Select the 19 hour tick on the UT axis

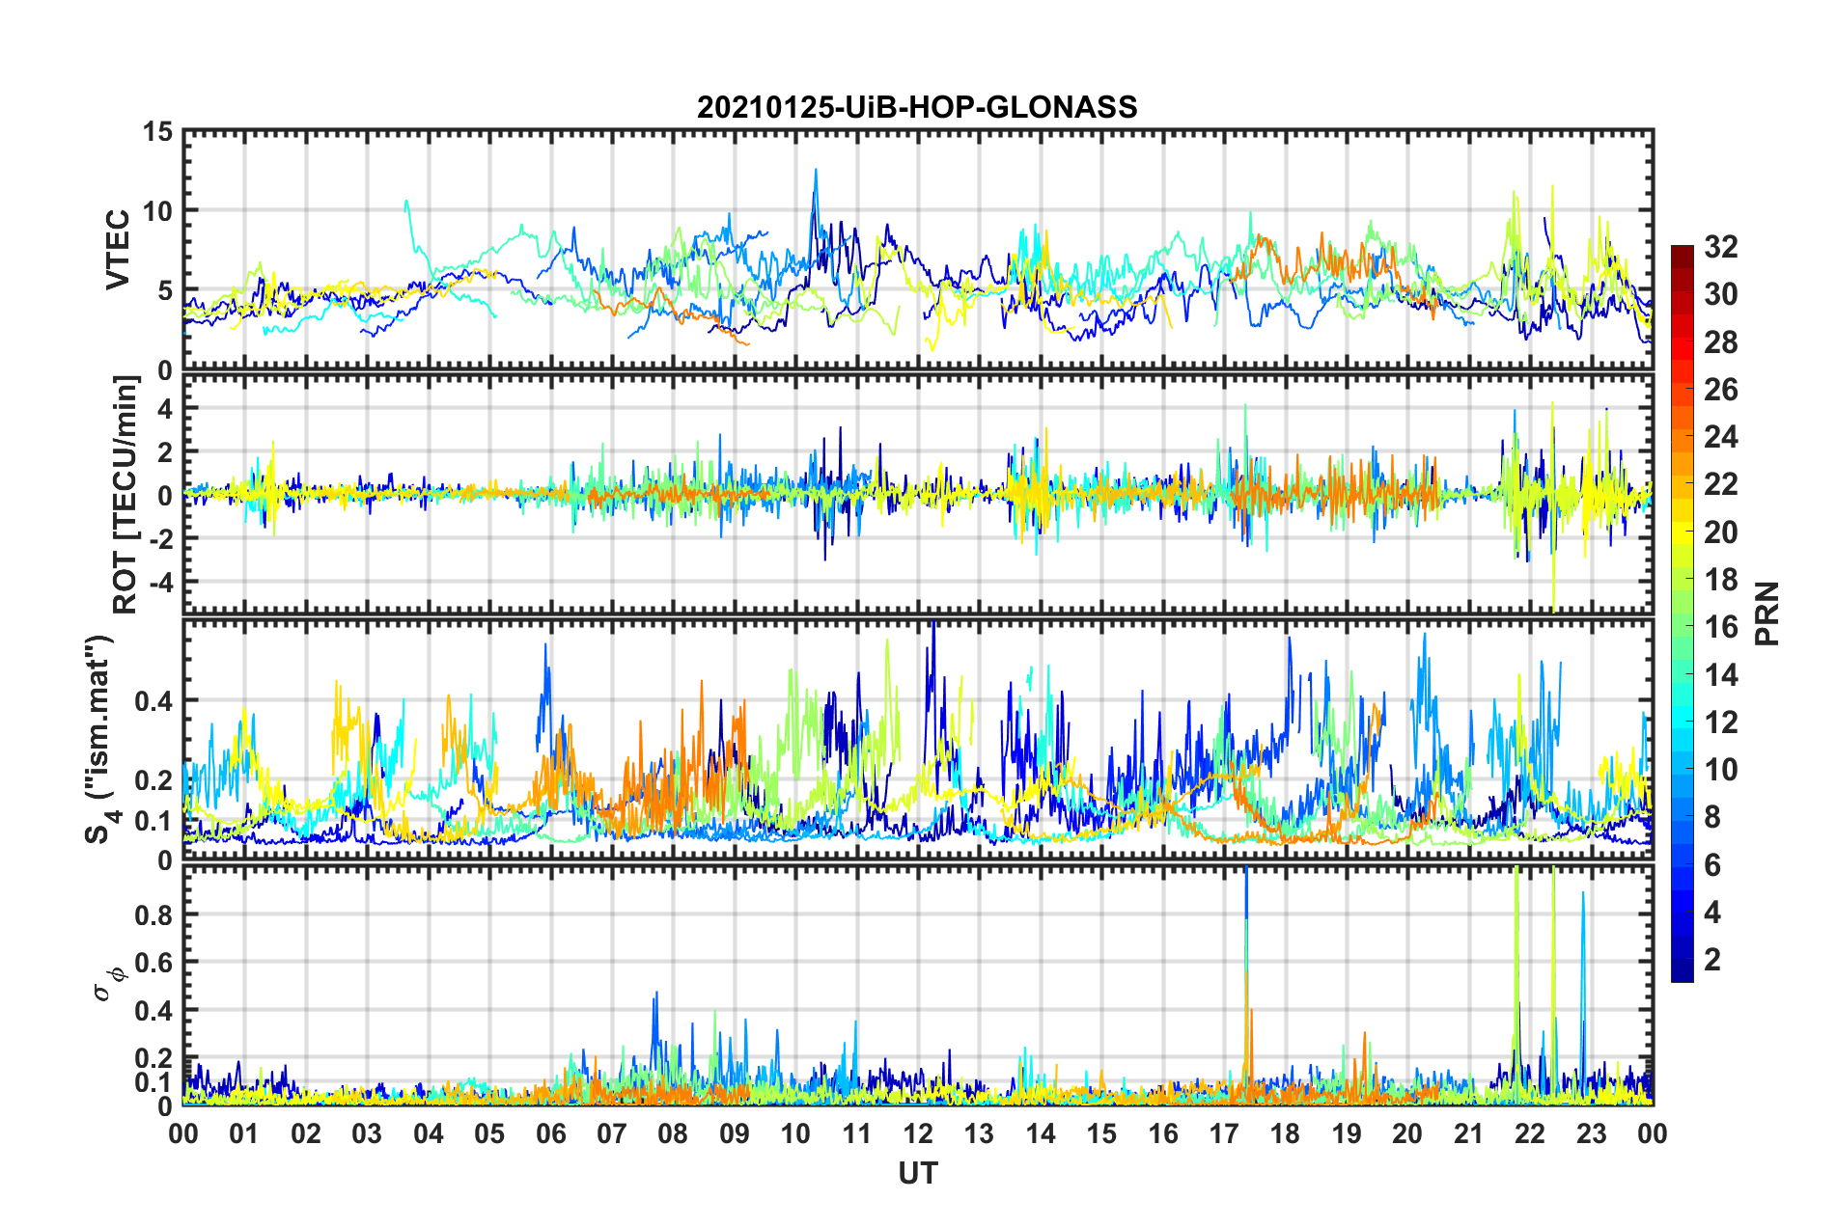click(1347, 1133)
